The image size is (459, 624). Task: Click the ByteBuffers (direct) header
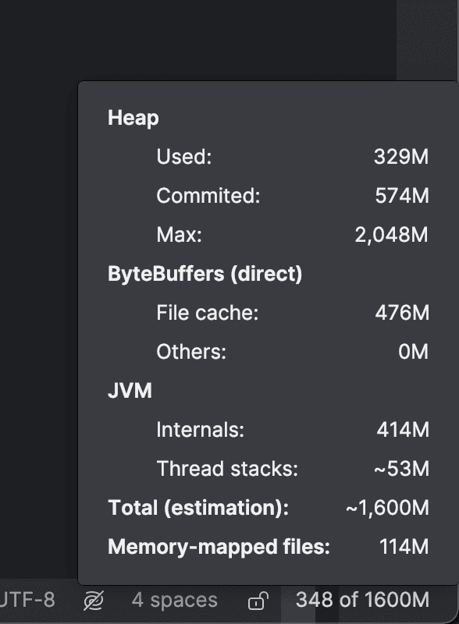click(x=205, y=274)
